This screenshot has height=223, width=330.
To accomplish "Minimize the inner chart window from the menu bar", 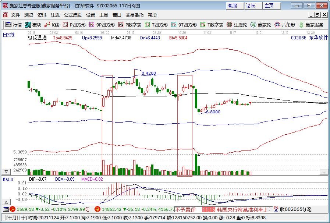I will point(311,15).
